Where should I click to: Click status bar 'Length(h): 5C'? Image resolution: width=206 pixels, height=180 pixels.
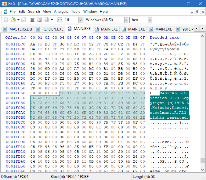coord(144,177)
